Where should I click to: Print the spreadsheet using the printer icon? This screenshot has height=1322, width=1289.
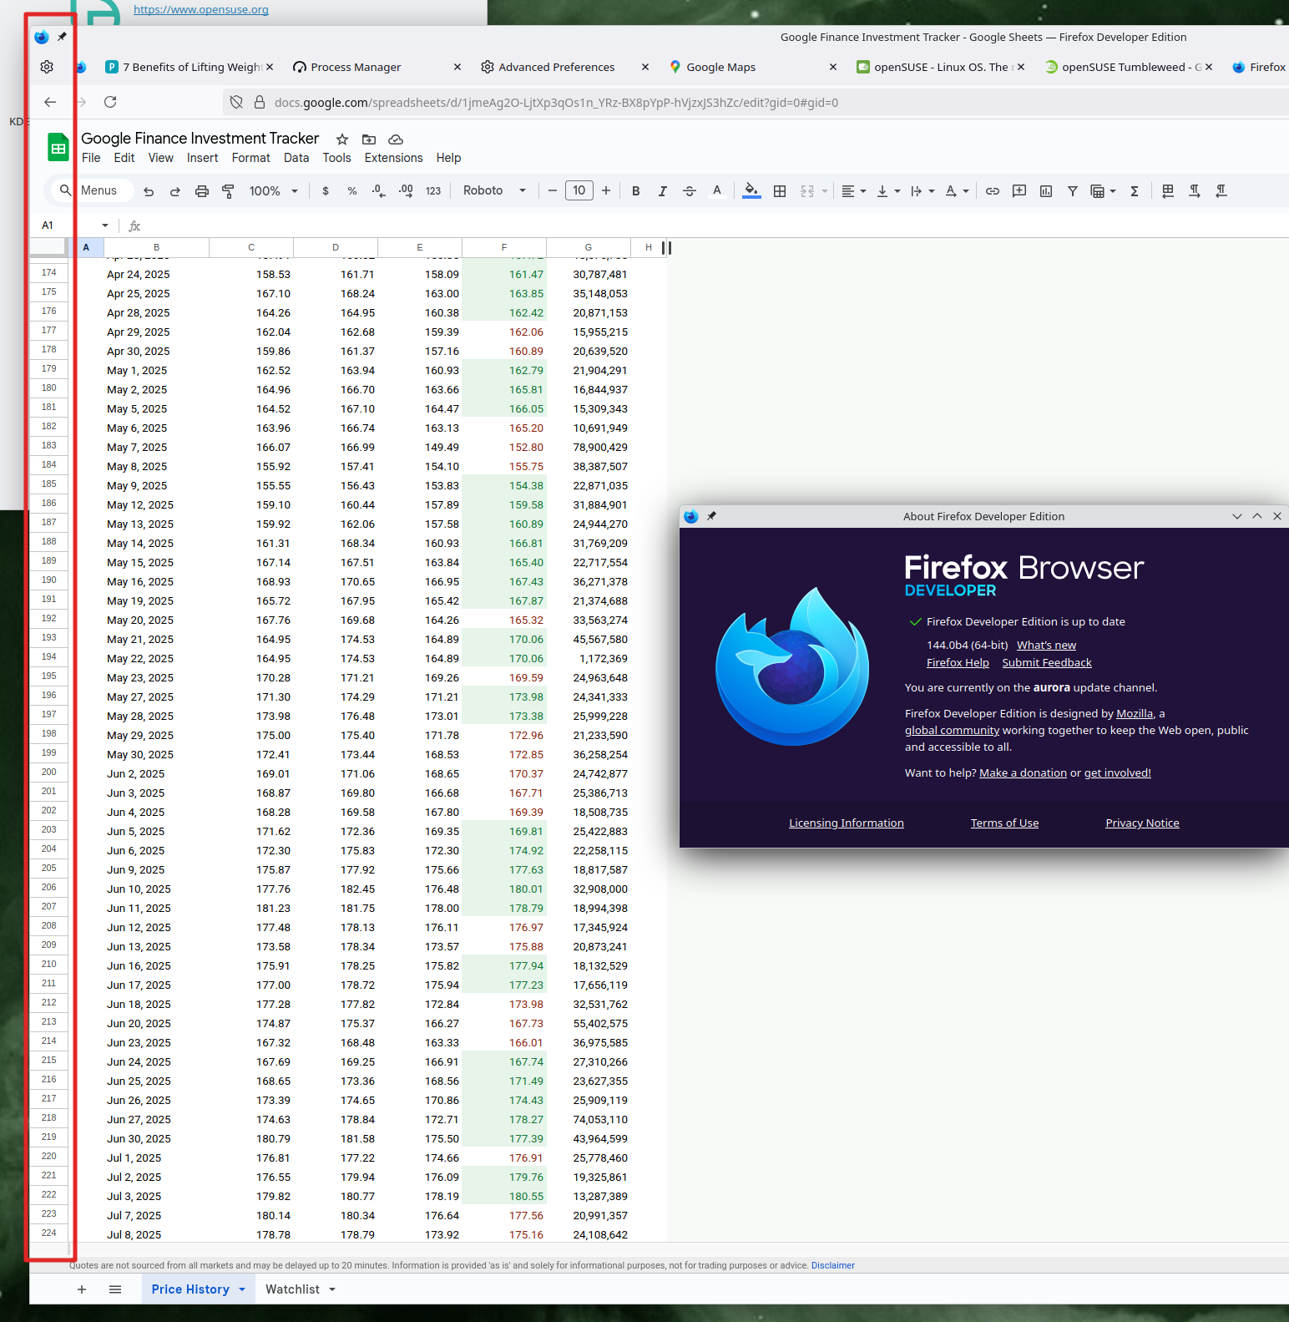point(202,191)
